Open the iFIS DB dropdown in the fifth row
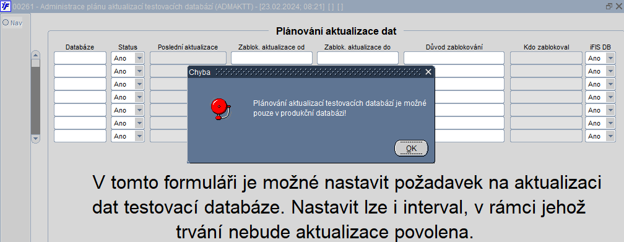 click(610, 110)
